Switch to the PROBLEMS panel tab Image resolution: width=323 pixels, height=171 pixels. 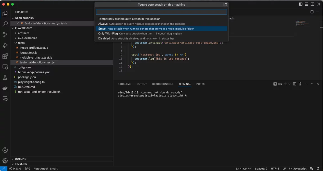click(x=124, y=84)
